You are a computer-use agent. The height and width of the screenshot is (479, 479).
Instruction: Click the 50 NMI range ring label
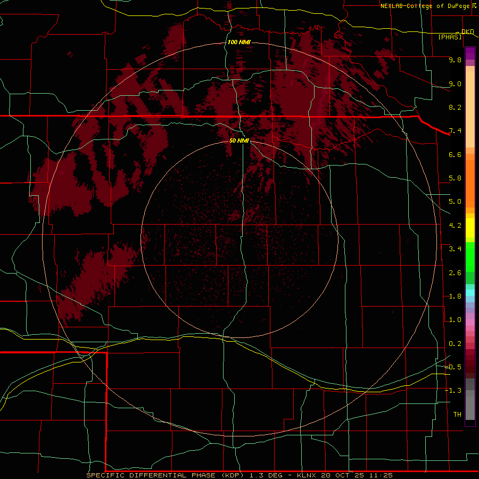click(x=239, y=141)
